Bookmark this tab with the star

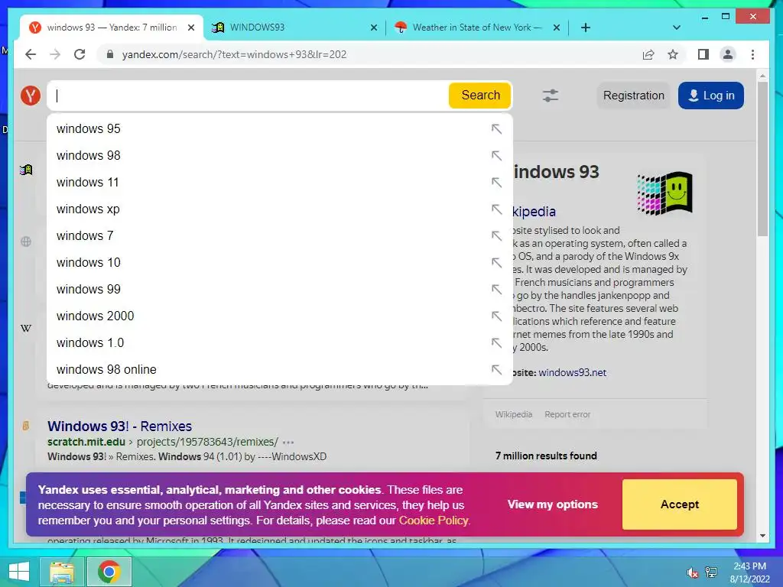[673, 54]
